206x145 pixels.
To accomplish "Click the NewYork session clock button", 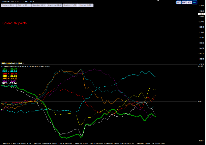I will point(55,5).
